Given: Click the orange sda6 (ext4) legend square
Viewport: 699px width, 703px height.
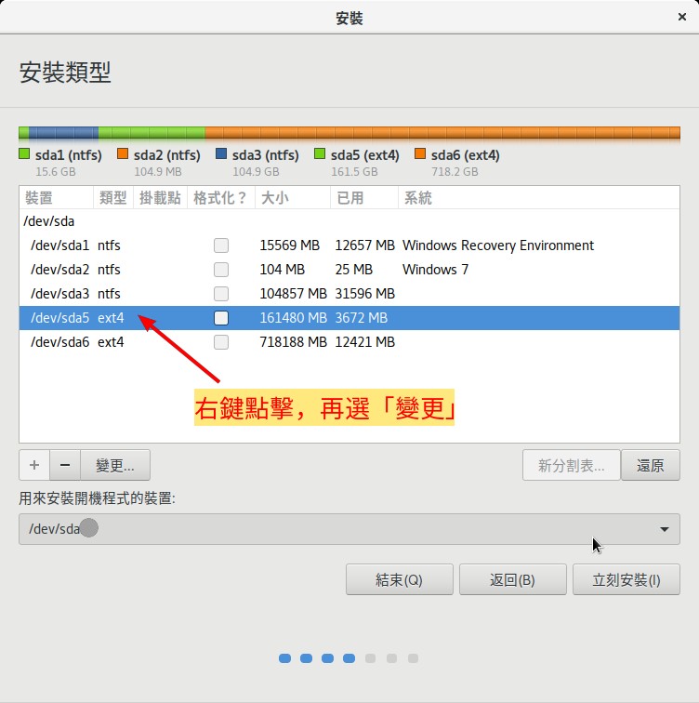Looking at the screenshot, I should [420, 155].
